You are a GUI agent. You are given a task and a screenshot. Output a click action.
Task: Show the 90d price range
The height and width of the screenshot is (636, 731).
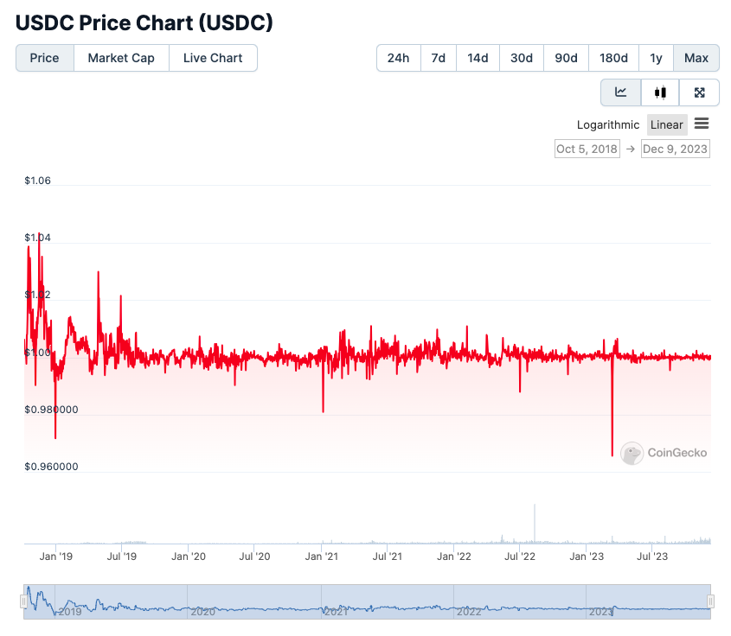[x=566, y=58]
